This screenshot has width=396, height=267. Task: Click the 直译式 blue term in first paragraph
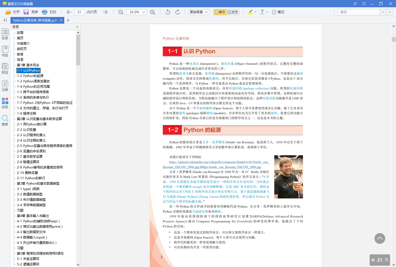[194, 64]
